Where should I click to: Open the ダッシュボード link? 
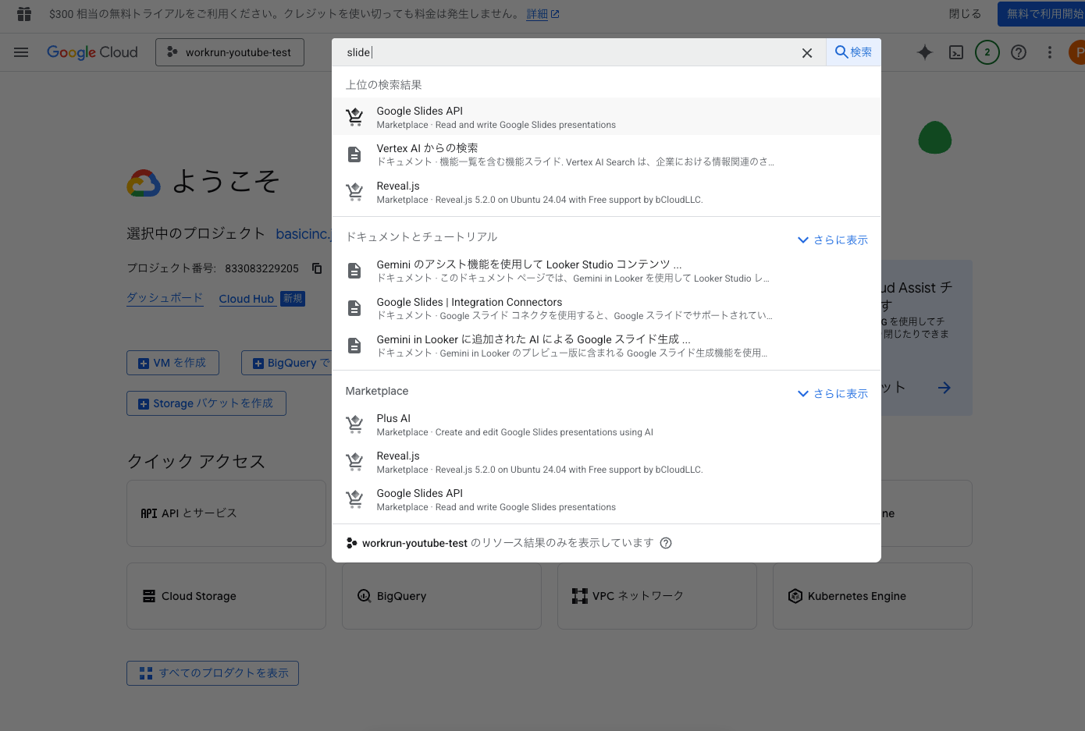165,298
